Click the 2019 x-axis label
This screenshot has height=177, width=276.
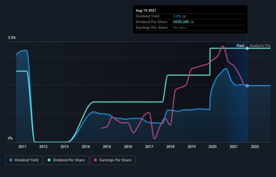192,147
